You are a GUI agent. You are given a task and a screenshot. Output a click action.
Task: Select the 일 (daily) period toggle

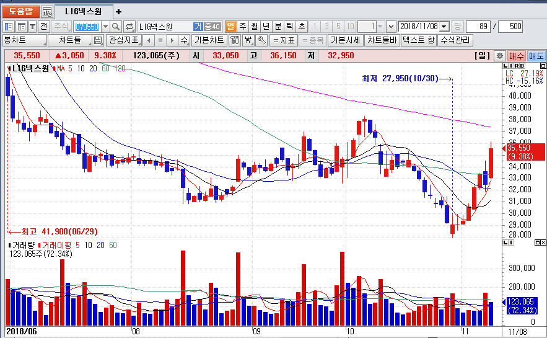coord(230,27)
